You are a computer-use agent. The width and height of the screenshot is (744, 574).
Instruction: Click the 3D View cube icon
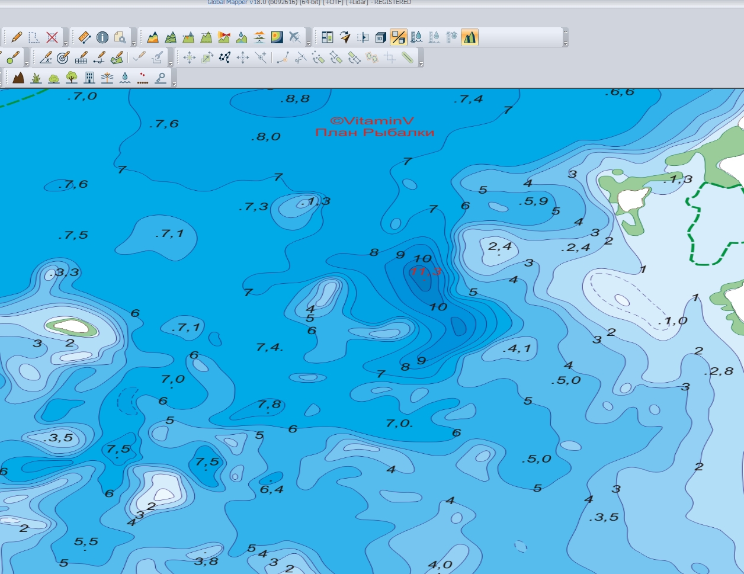(x=381, y=37)
